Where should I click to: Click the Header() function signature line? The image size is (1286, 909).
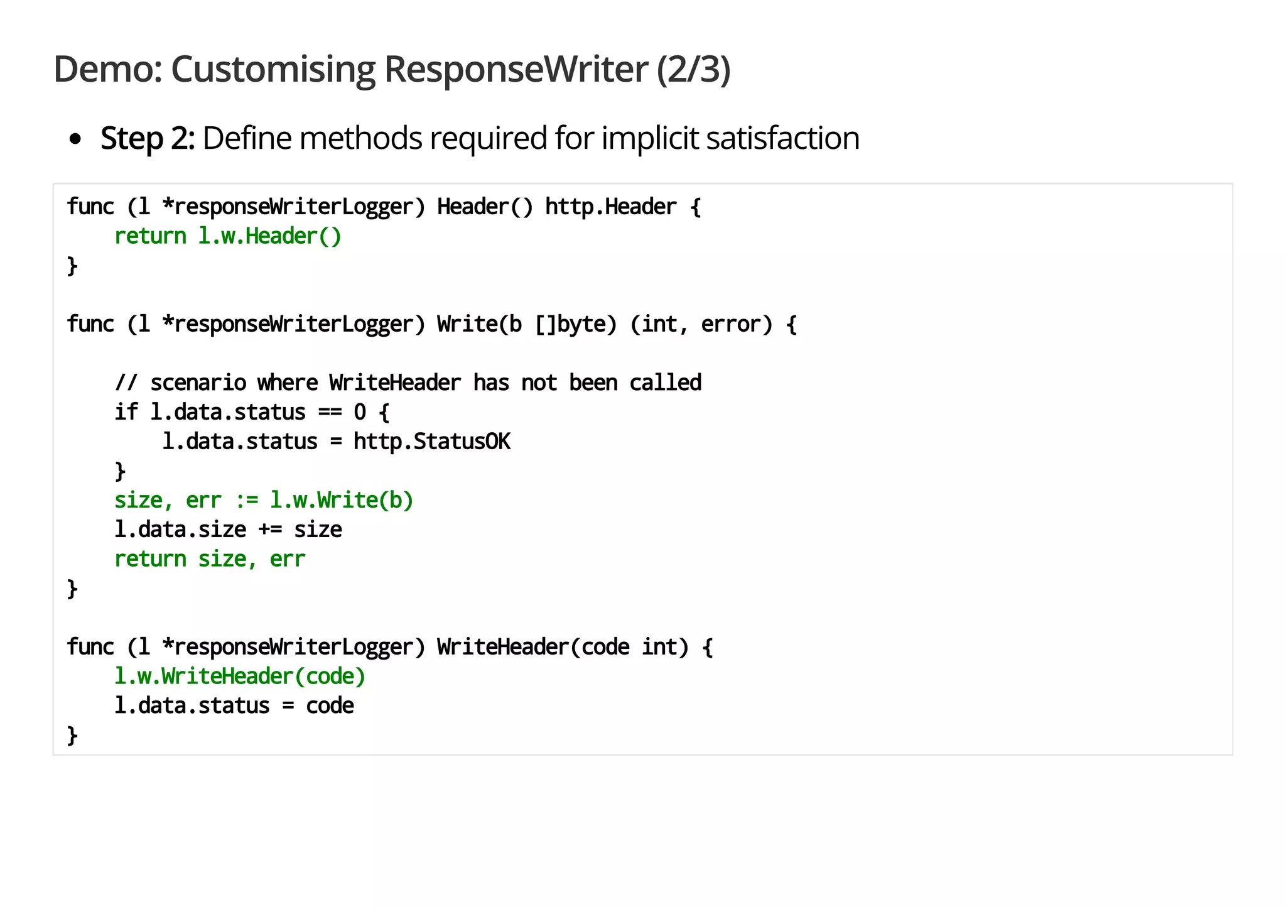[x=384, y=207]
